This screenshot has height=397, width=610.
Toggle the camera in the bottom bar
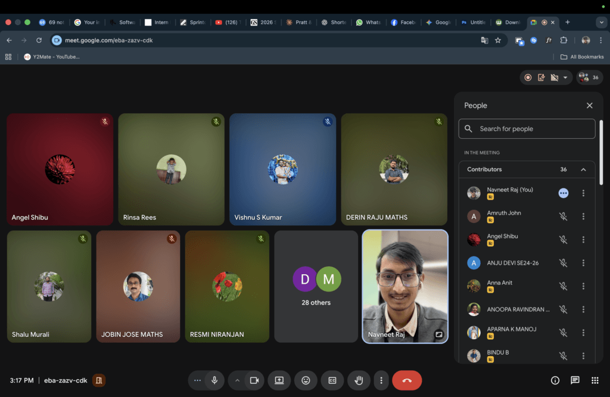254,380
